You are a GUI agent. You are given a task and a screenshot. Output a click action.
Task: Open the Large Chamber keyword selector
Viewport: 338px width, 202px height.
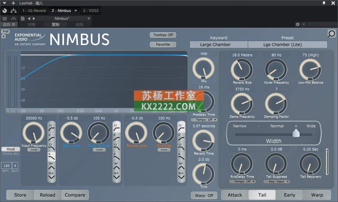pos(218,44)
